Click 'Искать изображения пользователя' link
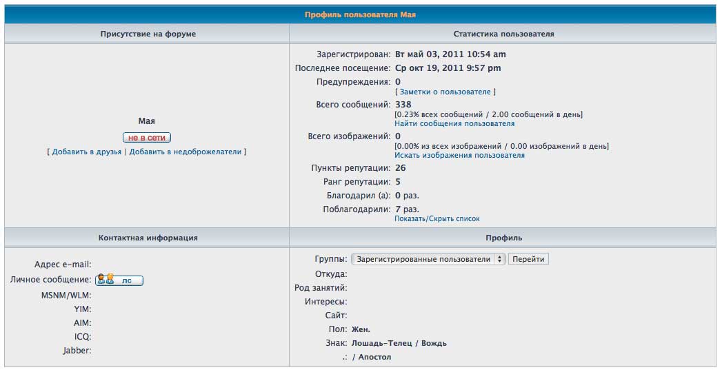 click(x=459, y=156)
